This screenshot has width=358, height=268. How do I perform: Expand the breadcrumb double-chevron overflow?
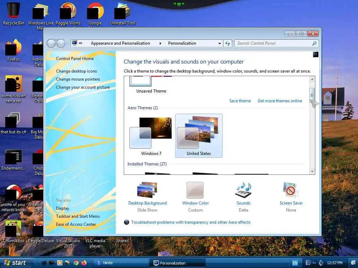[x=81, y=43]
